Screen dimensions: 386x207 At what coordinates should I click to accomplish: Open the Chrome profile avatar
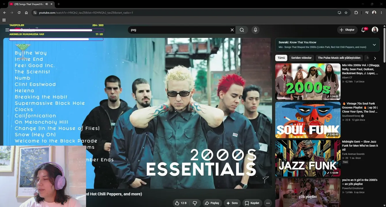tap(374, 13)
